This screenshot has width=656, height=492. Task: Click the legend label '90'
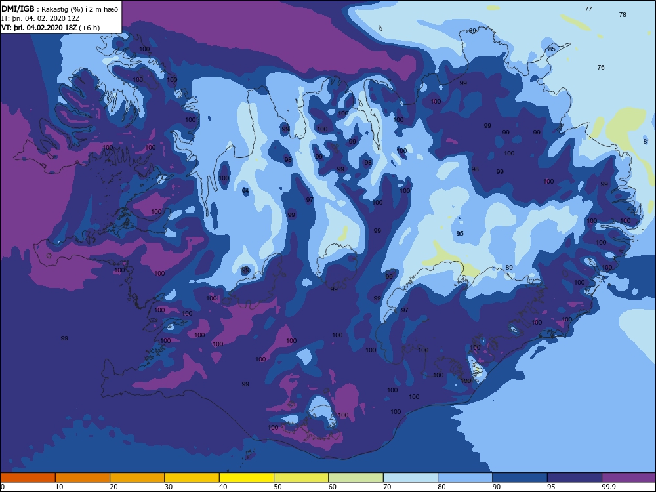pyautogui.click(x=497, y=487)
